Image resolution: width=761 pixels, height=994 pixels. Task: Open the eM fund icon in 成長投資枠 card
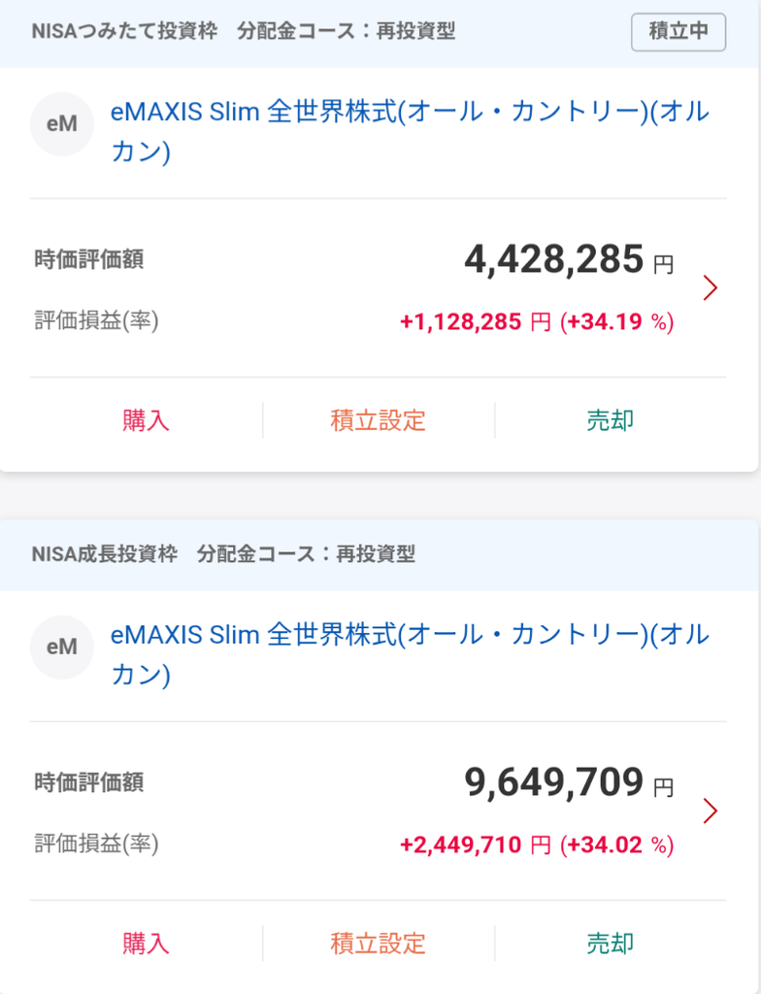(x=62, y=647)
